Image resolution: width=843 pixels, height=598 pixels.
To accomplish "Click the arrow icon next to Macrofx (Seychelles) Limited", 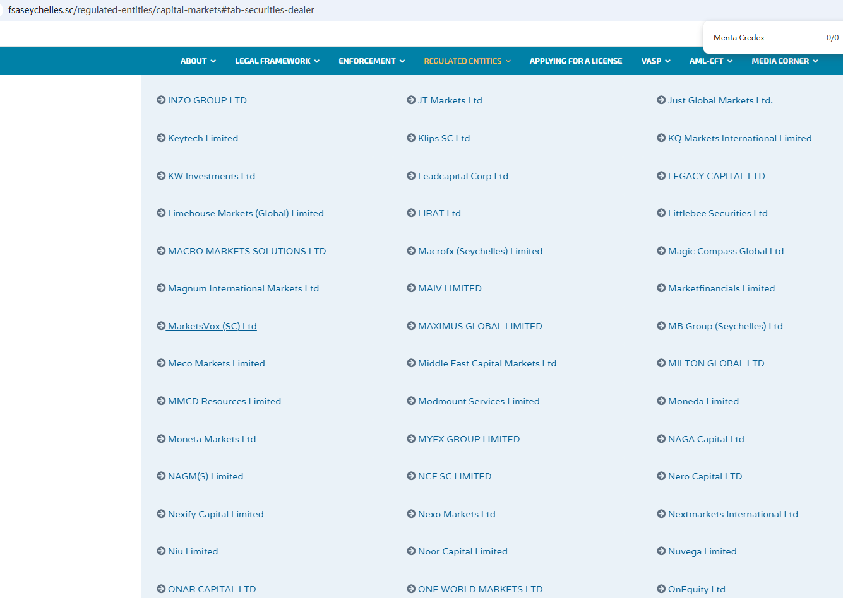I will pyautogui.click(x=411, y=250).
